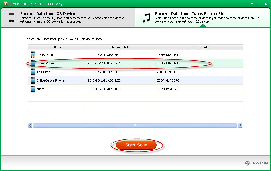Sort the list by the Name column header
This screenshot has height=171, width=271.
[57, 47]
